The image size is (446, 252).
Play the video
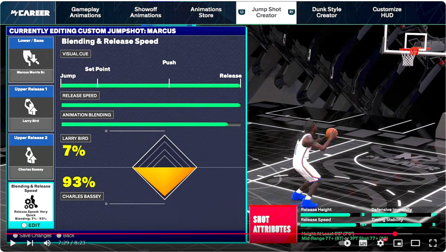13,243
